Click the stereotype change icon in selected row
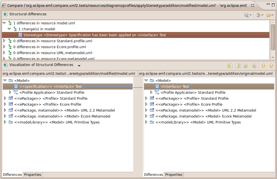The image size is (277, 179). tap(20, 35)
